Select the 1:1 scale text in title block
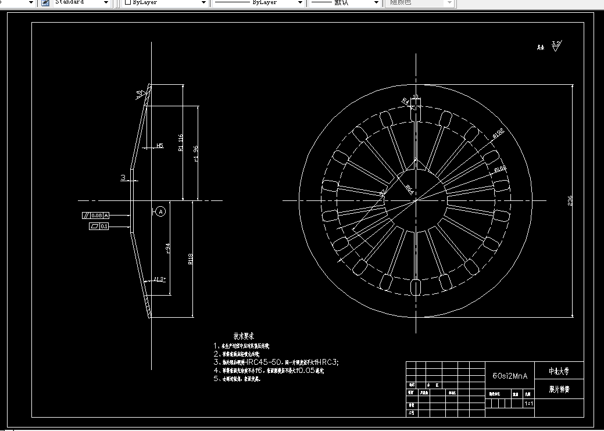604x431 pixels. [x=529, y=404]
